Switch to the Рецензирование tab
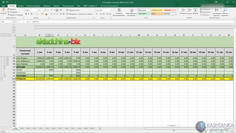236x133 pixels. click(x=68, y=6)
